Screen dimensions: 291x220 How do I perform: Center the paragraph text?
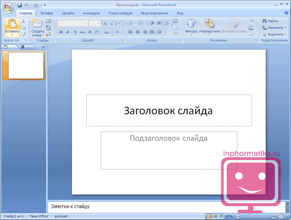click(138, 32)
